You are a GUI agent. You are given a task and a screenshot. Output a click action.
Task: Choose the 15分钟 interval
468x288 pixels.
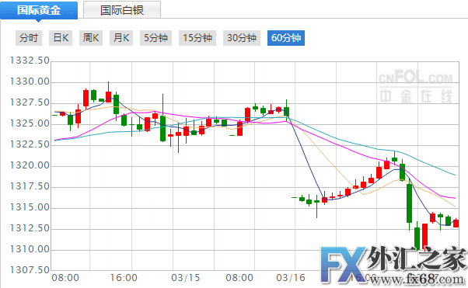coord(197,38)
